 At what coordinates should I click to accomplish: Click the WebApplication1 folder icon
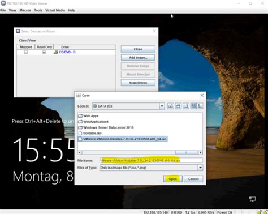click(x=80, y=122)
